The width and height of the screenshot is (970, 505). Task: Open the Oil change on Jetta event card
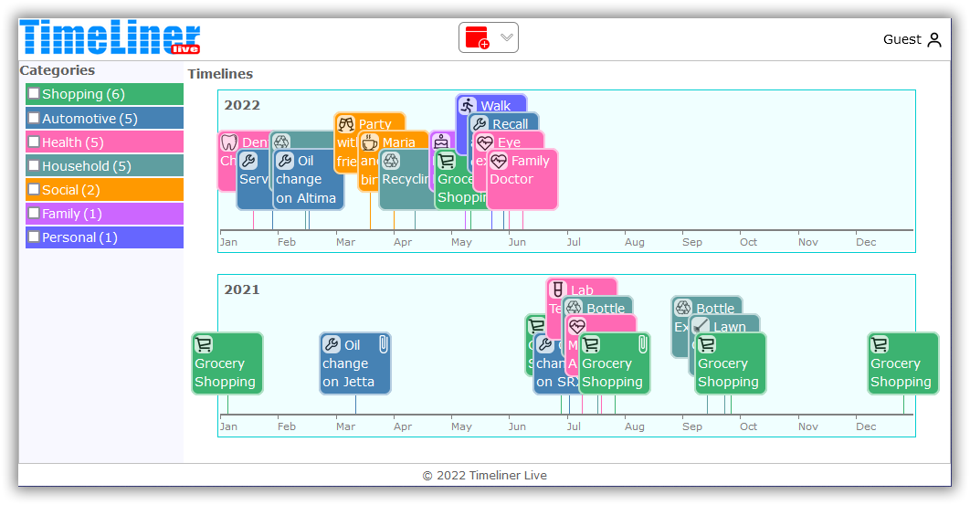point(355,363)
